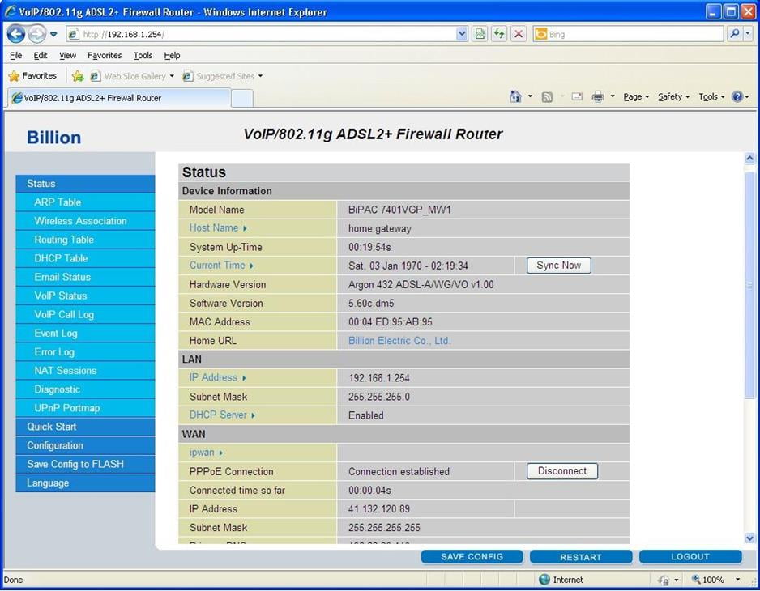Click the Compatibility View icon
The image size is (760, 591).
point(480,34)
